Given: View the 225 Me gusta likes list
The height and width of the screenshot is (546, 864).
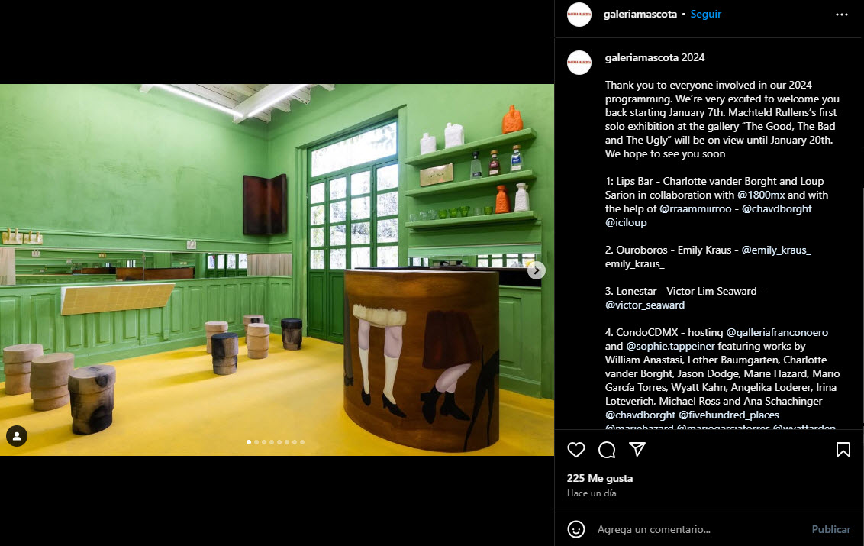Looking at the screenshot, I should point(599,478).
